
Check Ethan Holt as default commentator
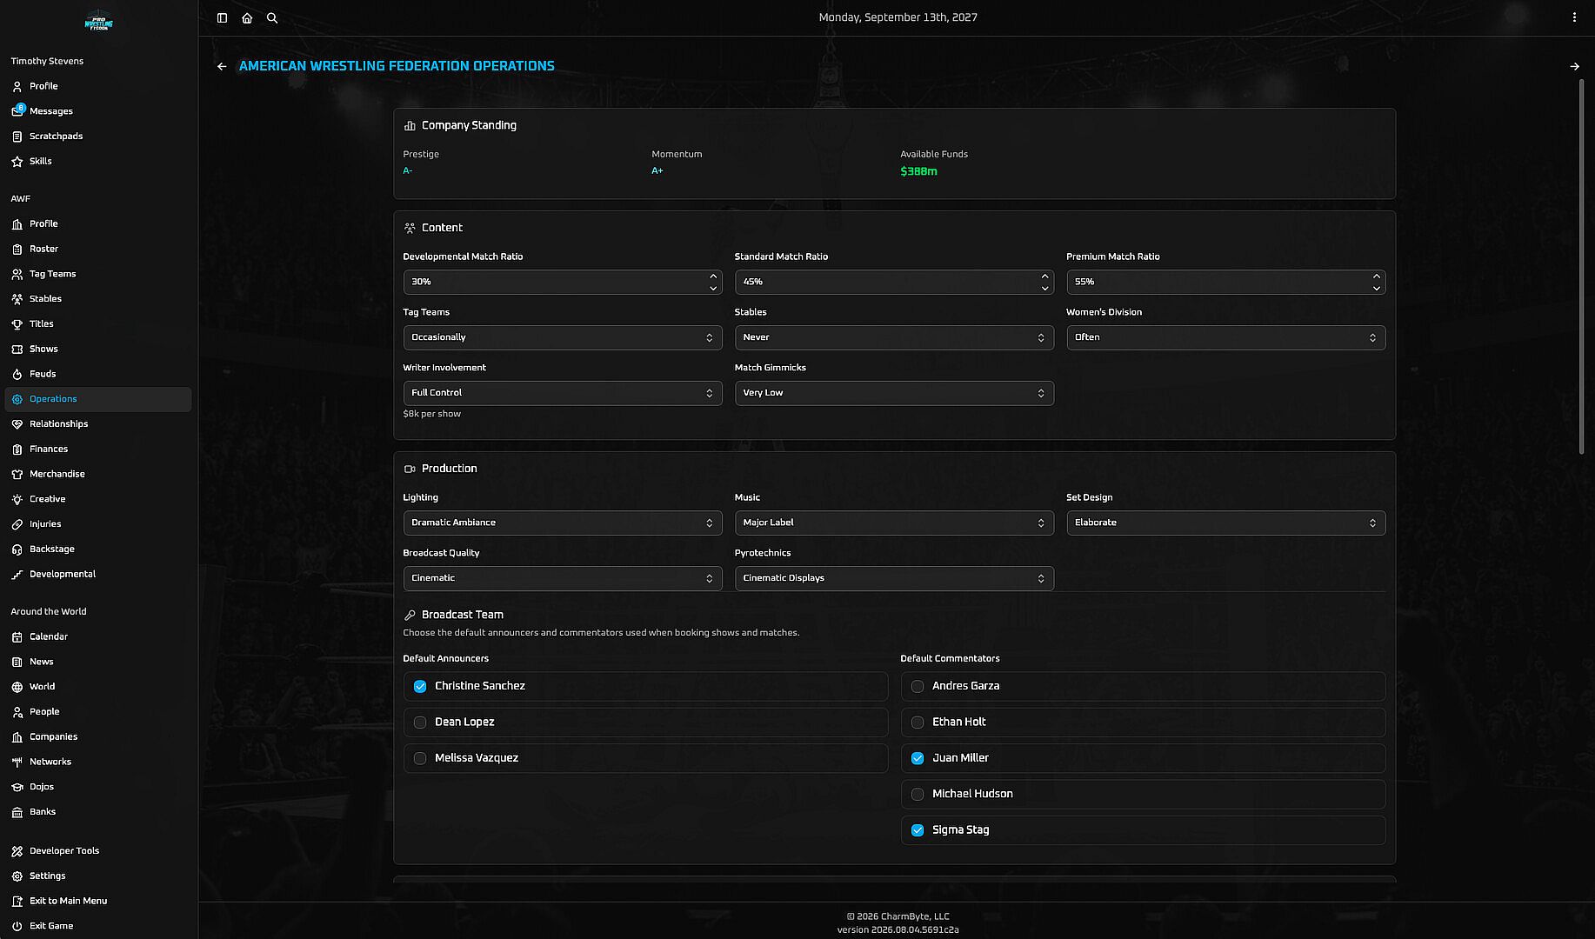pyautogui.click(x=918, y=723)
